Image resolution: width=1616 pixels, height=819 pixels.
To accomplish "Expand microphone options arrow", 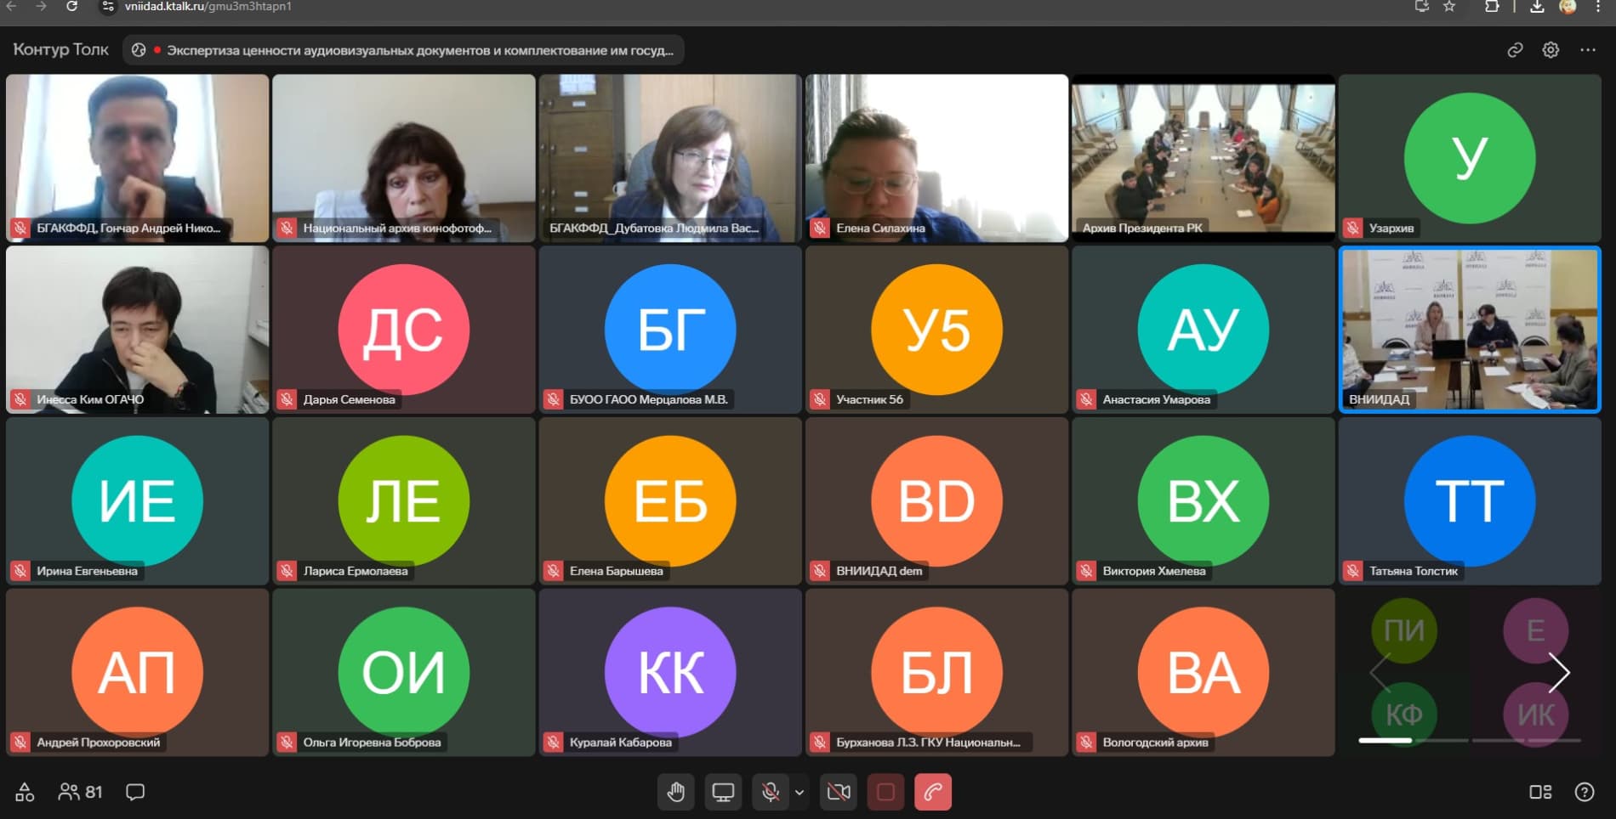I will (x=799, y=792).
